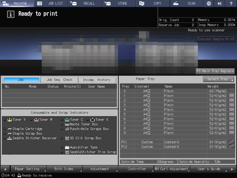The height and width of the screenshot is (178, 237).
Task: Click the Status column header
Action: 53,87
